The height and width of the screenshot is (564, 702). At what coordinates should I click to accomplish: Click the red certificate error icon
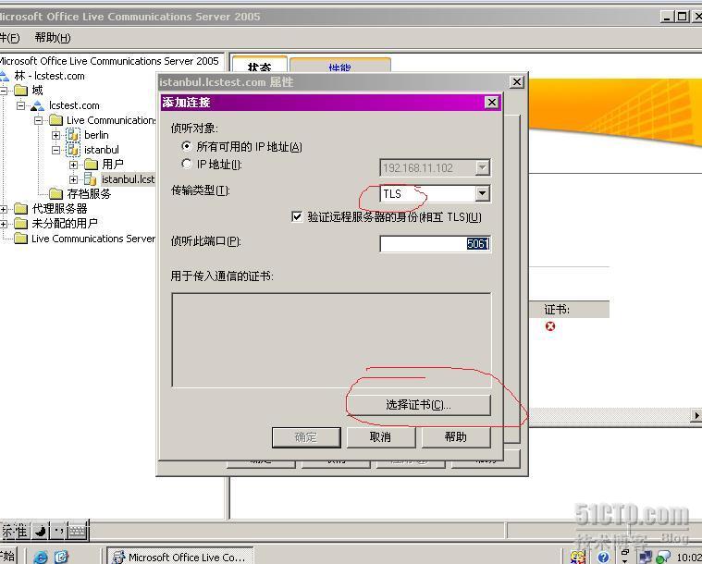tap(550, 325)
